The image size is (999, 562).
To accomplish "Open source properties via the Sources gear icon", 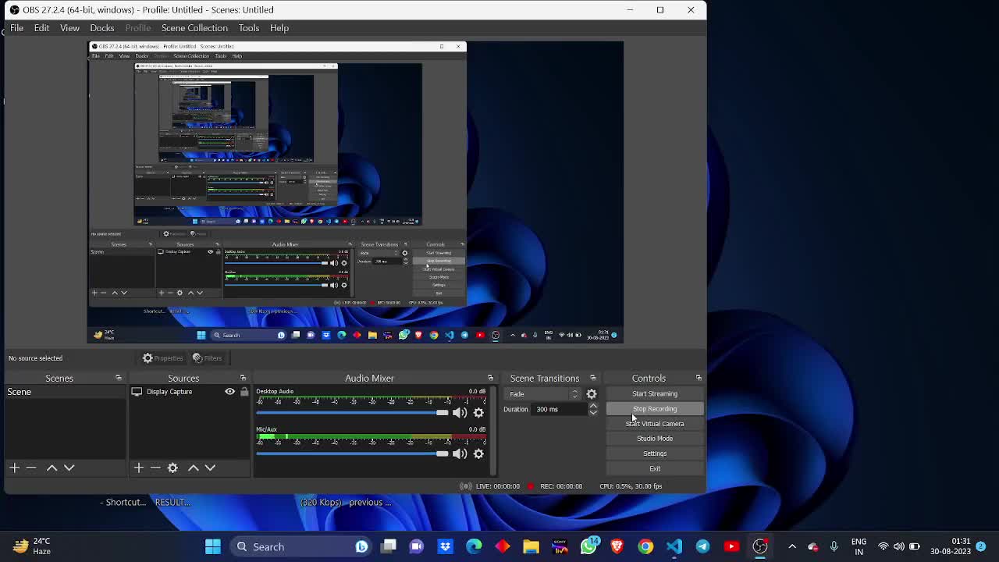I will [172, 468].
